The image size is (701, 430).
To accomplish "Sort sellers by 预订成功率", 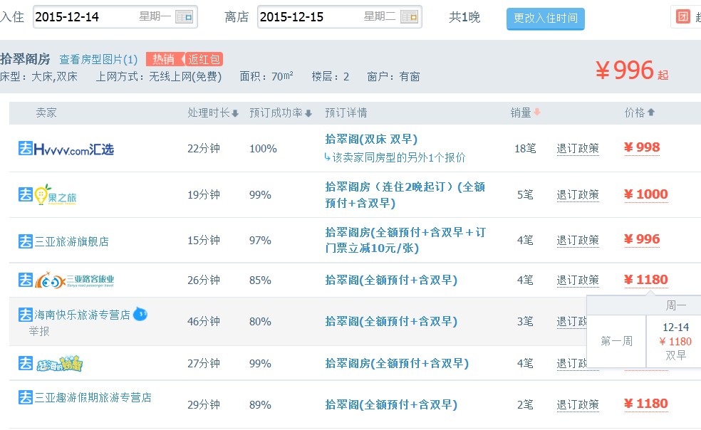I will [x=281, y=112].
